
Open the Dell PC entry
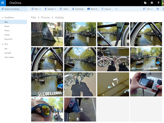[x=6, y=49]
